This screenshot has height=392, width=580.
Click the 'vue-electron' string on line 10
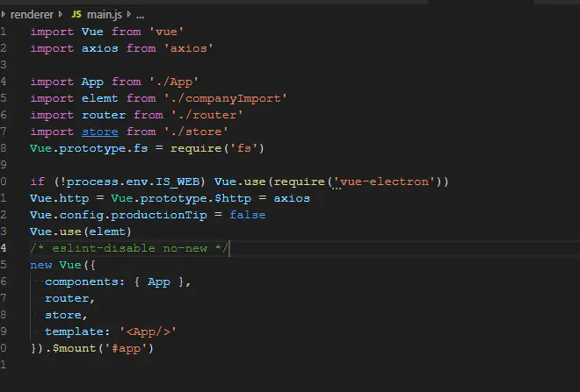384,182
